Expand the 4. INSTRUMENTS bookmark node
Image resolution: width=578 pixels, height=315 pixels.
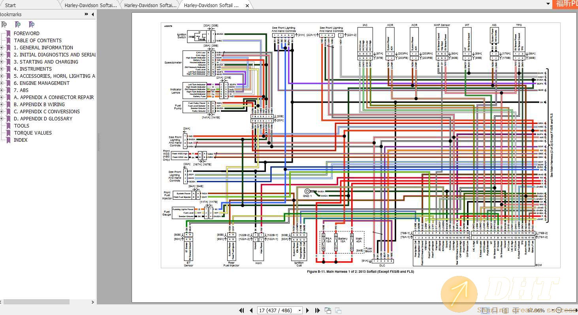2,69
